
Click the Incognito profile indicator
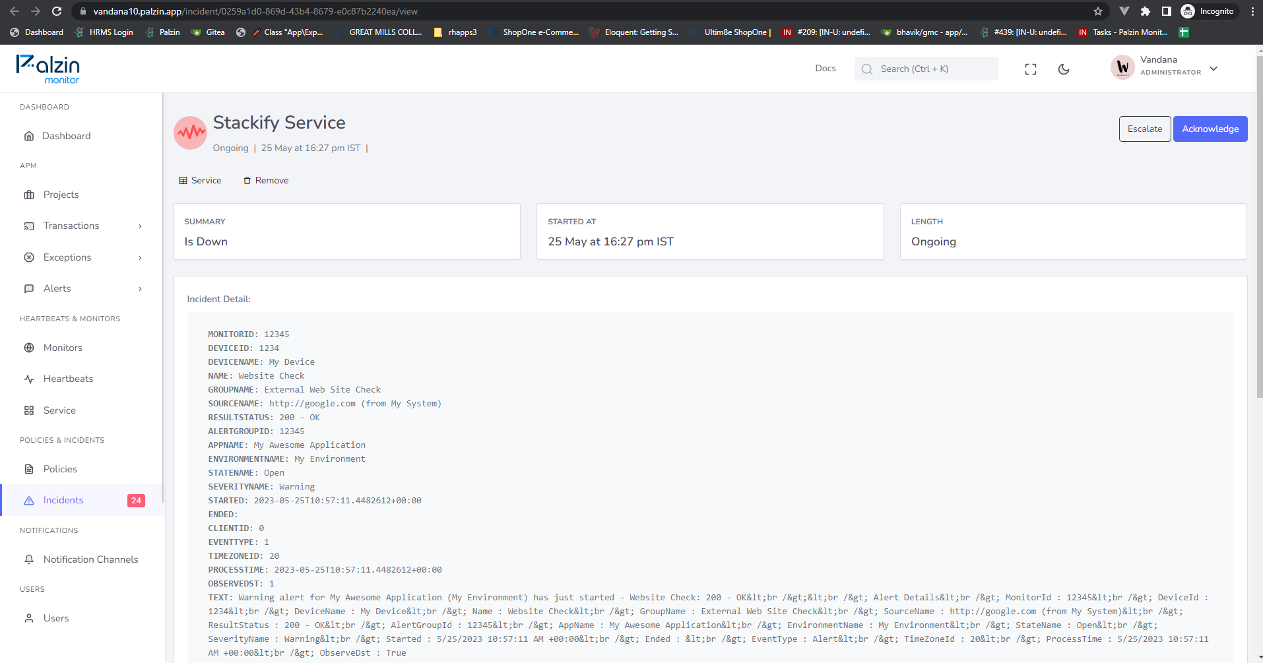1208,11
